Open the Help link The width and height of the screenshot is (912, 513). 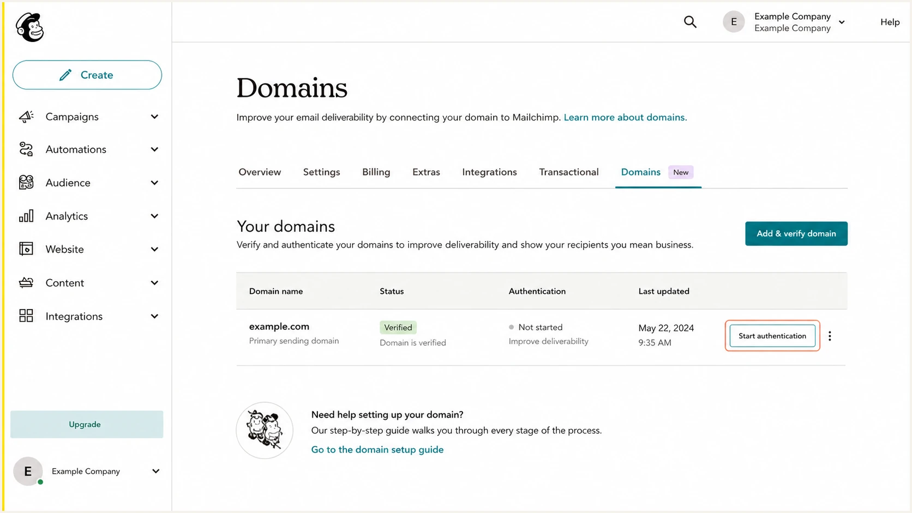pyautogui.click(x=890, y=22)
